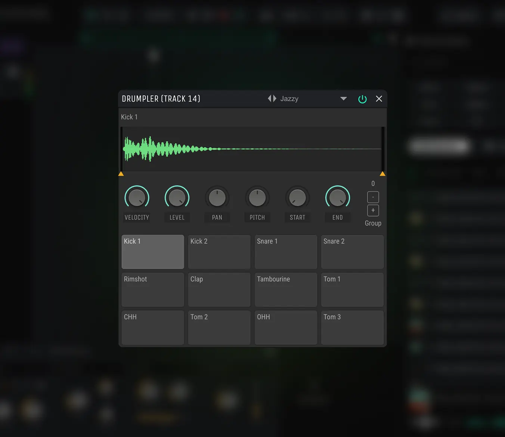Click the sample start orange marker
This screenshot has width=505, height=437.
(x=121, y=174)
